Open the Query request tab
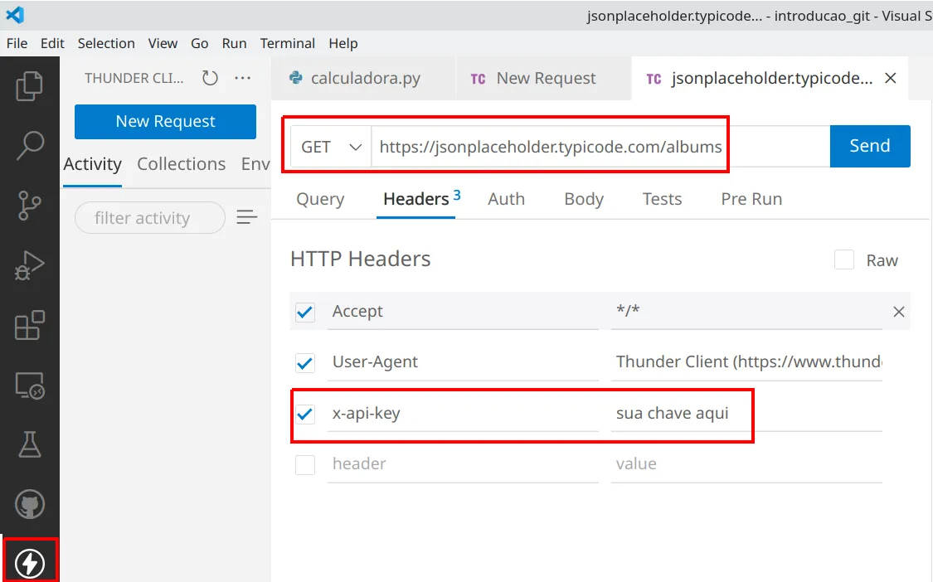 320,199
